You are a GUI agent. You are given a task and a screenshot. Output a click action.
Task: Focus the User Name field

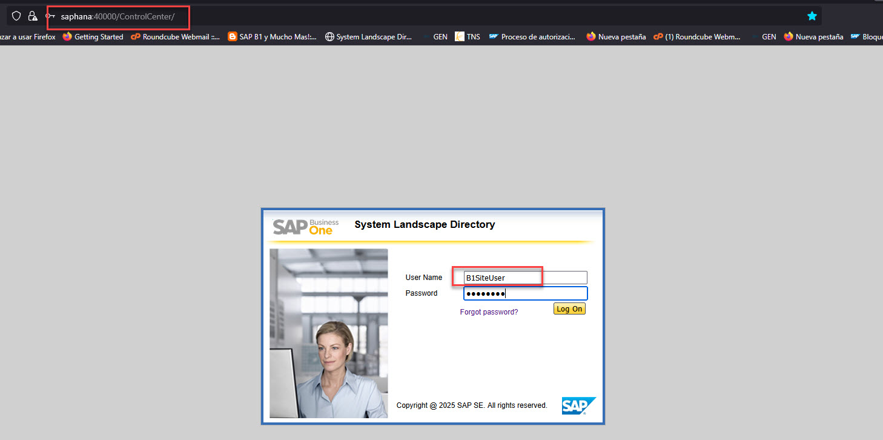(x=525, y=278)
